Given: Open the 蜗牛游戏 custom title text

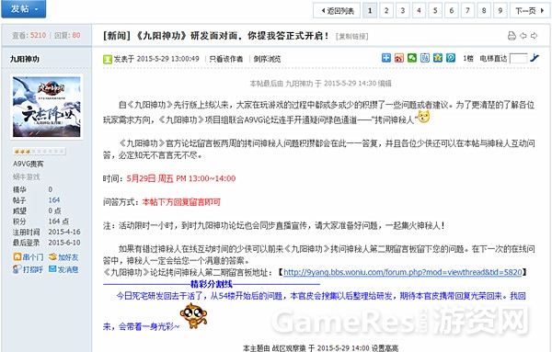Looking at the screenshot, I should [x=27, y=176].
